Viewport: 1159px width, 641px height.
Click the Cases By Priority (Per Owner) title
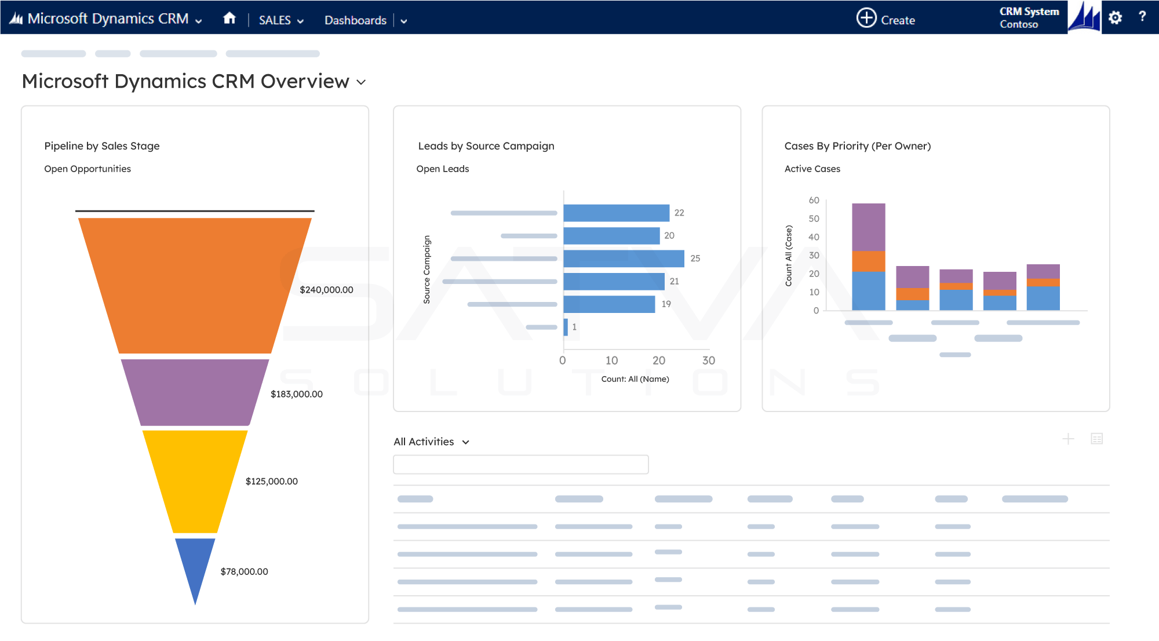pos(858,146)
